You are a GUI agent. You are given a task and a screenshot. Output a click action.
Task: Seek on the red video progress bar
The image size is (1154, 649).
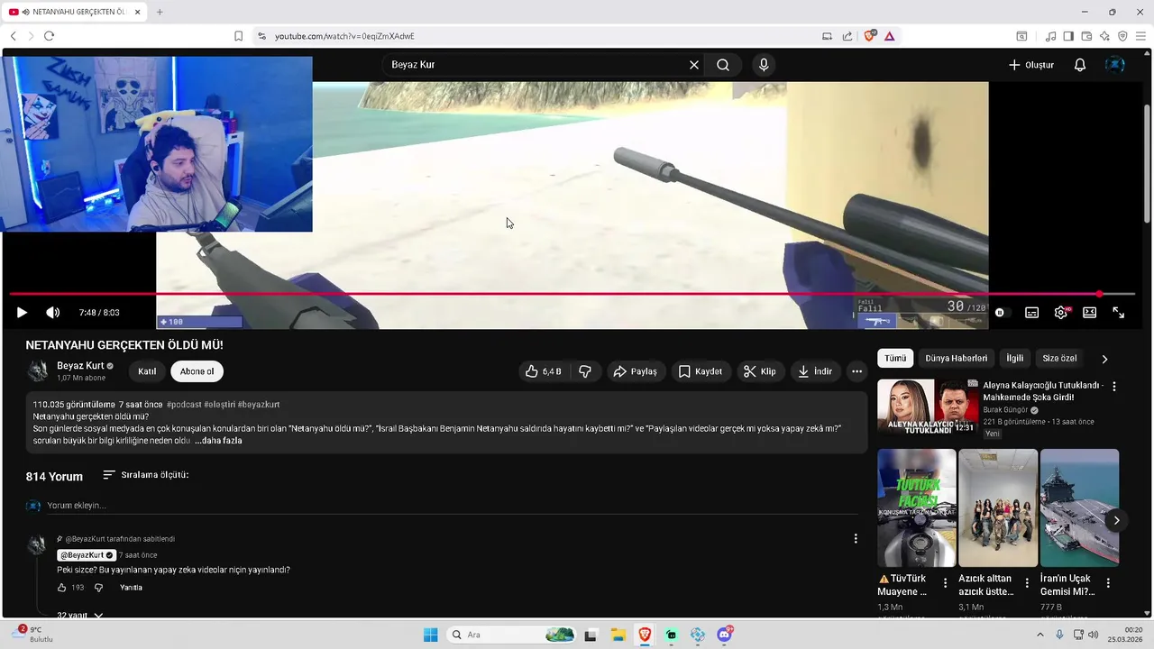[x=572, y=294]
